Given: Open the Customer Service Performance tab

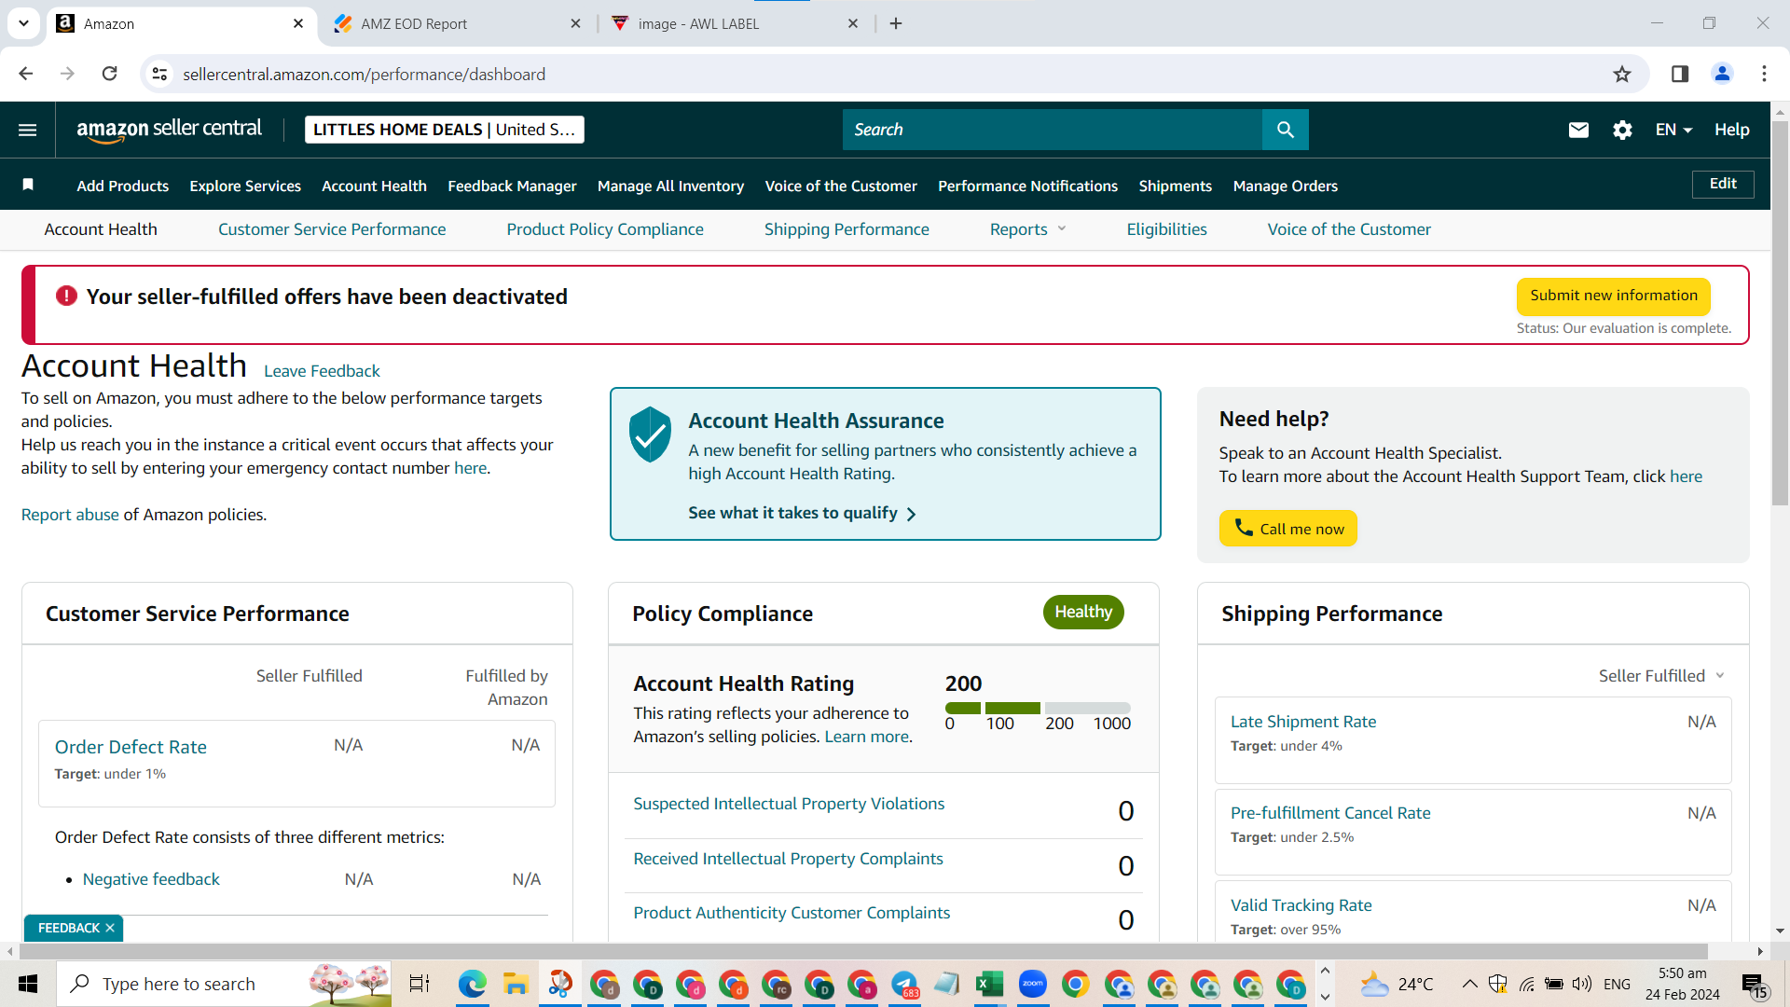Looking at the screenshot, I should tap(332, 229).
